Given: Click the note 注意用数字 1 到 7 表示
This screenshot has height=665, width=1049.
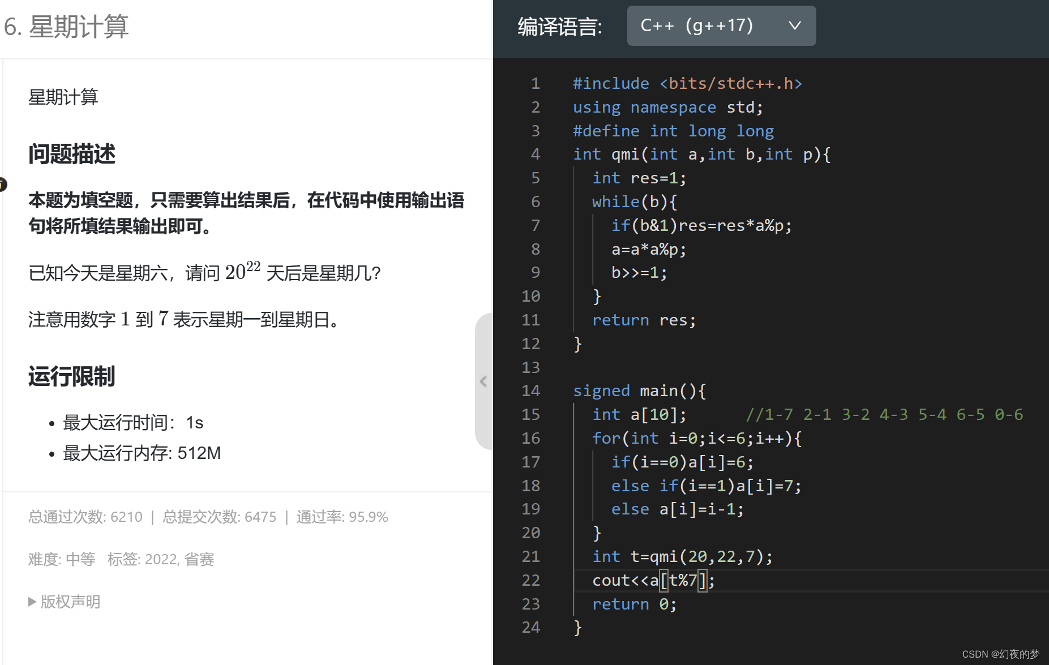Looking at the screenshot, I should 184,319.
